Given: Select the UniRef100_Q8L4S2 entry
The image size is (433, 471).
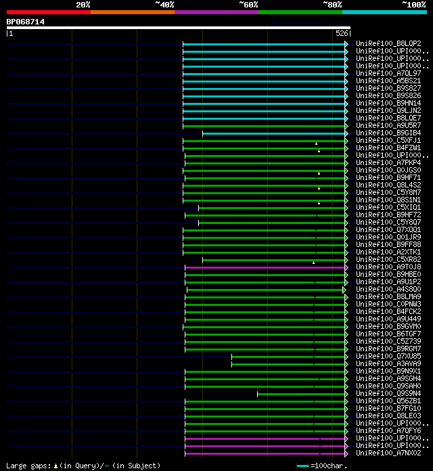Looking at the screenshot, I should pyautogui.click(x=388, y=185).
